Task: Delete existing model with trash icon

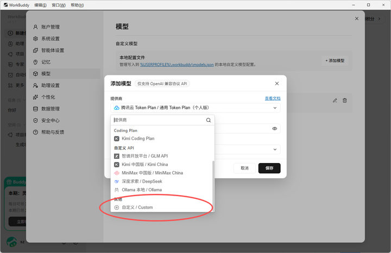Action: [345, 101]
